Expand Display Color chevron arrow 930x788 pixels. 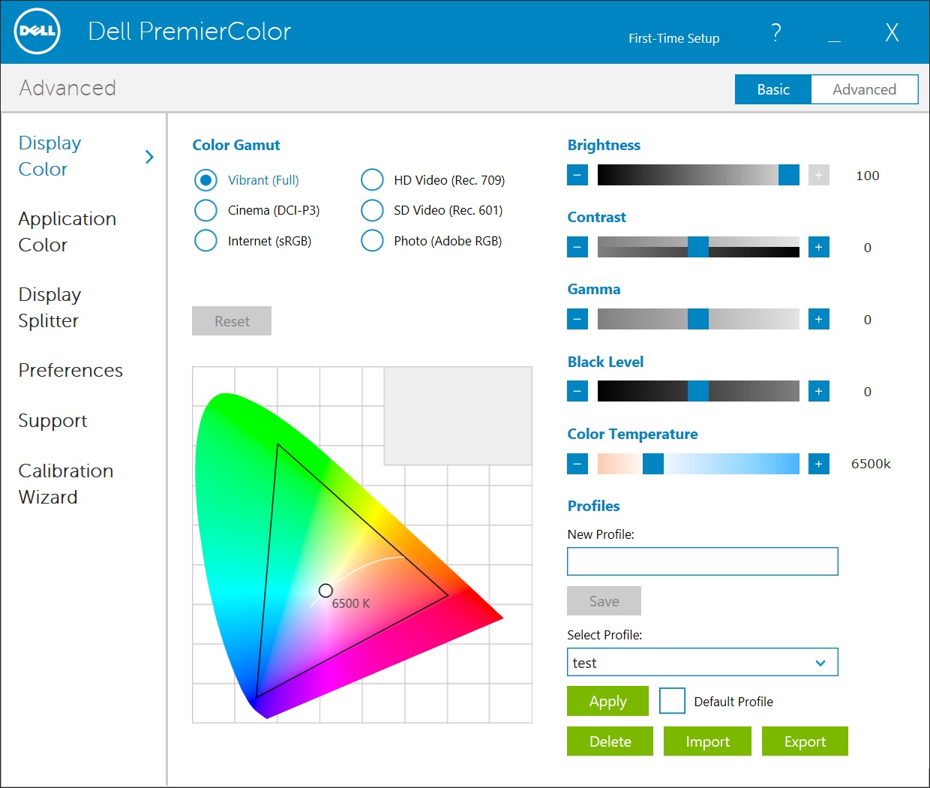149,156
